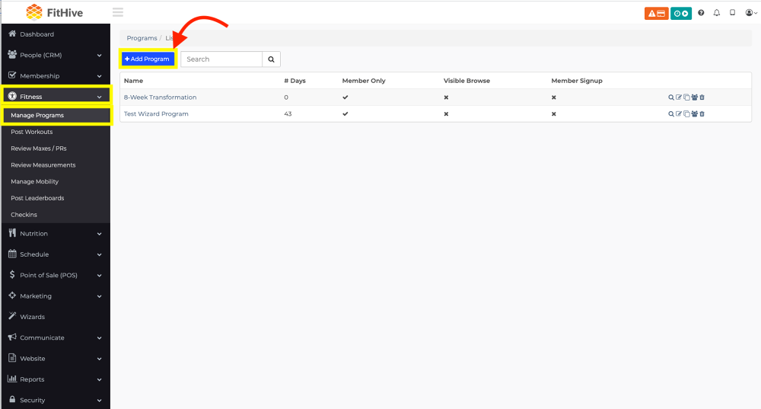Collapse the Fitness sidebar section
The height and width of the screenshot is (409, 761).
click(x=57, y=96)
